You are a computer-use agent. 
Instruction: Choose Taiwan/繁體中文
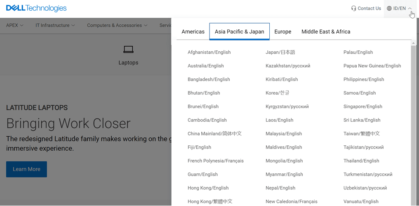361,133
